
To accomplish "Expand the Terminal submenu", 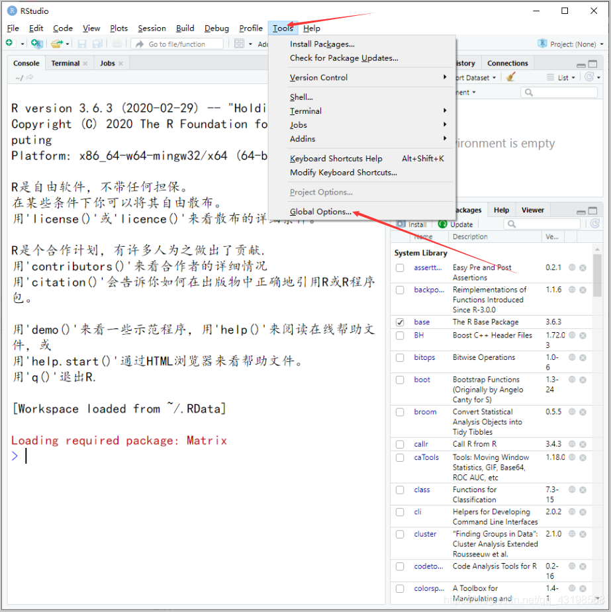I will 371,111.
